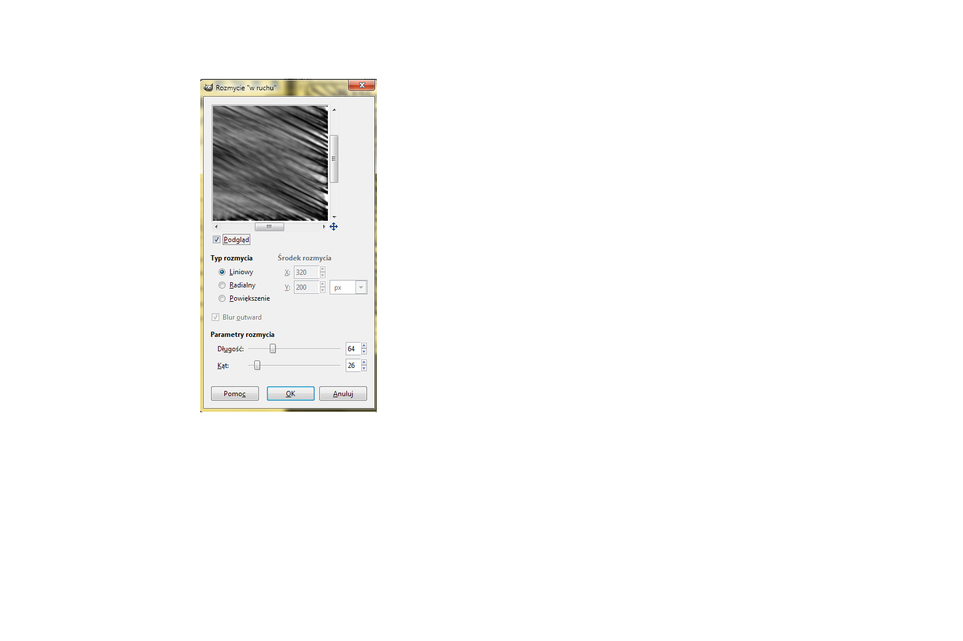Select the Liniowy blur type
The height and width of the screenshot is (641, 963).
(222, 271)
